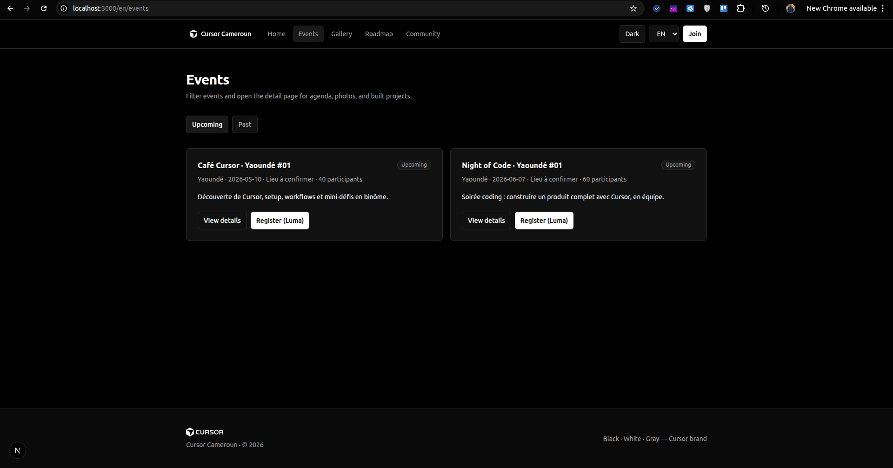Open the Chrome three-dot menu

883,8
